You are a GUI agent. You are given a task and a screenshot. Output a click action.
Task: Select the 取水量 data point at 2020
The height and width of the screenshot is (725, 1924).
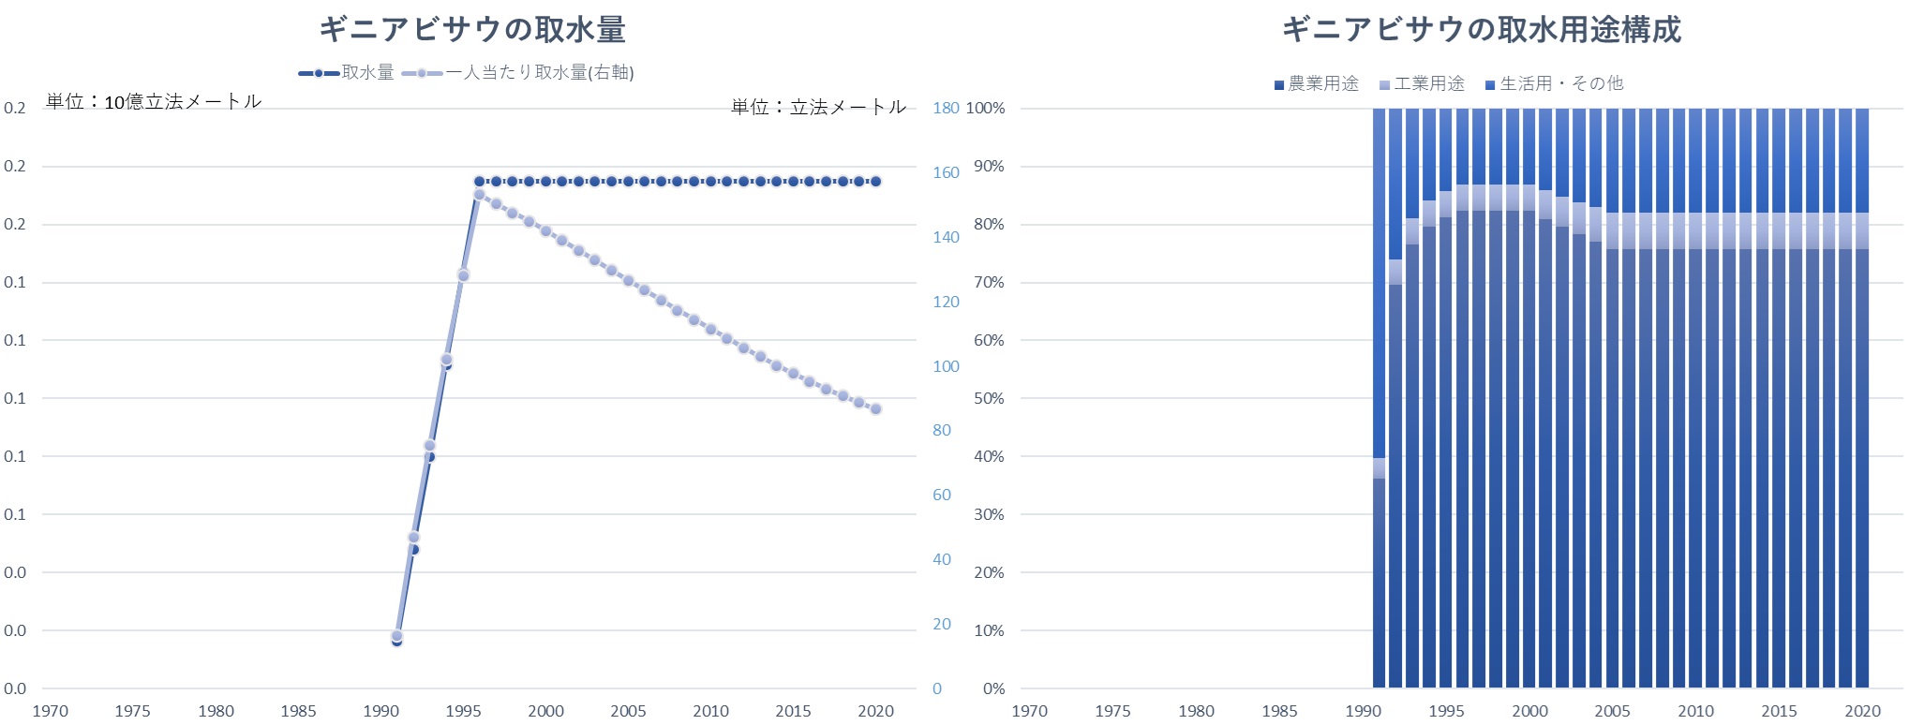point(875,182)
